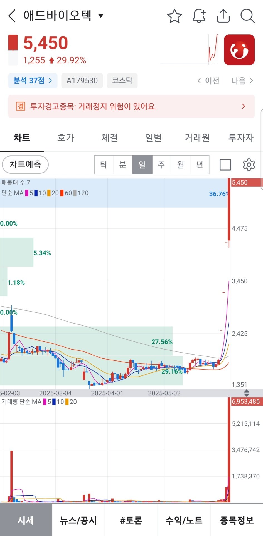Tap the 5.34% volume profile label
Screen dimensions: 263x536
coord(42,253)
